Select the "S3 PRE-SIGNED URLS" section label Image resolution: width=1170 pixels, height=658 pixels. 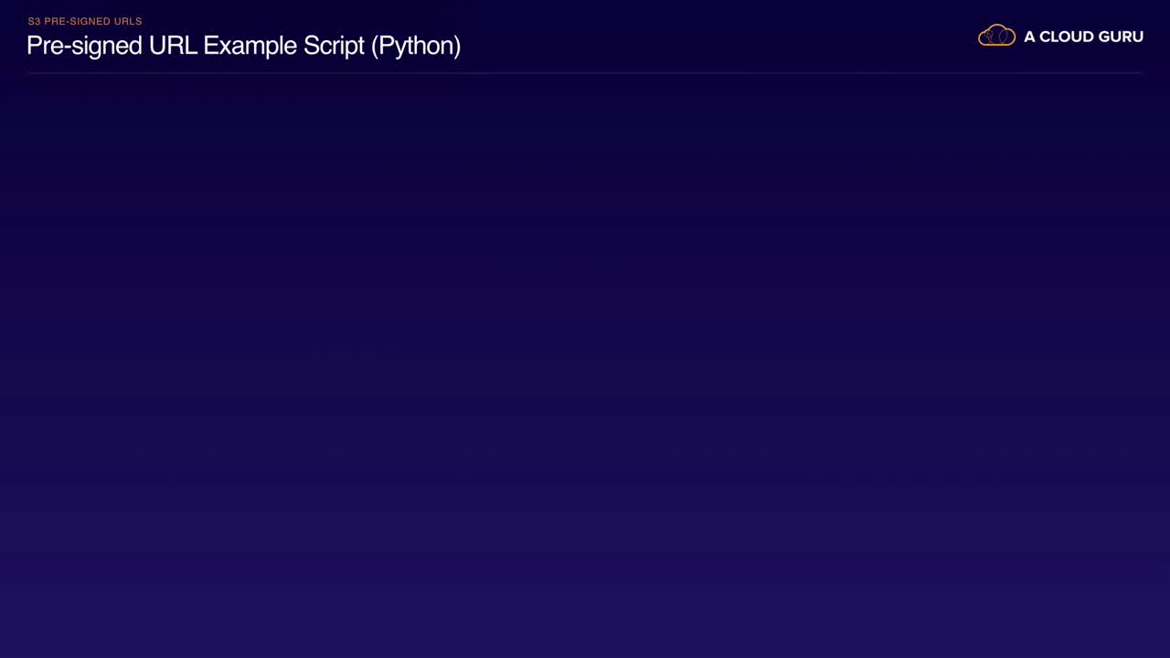pos(85,21)
